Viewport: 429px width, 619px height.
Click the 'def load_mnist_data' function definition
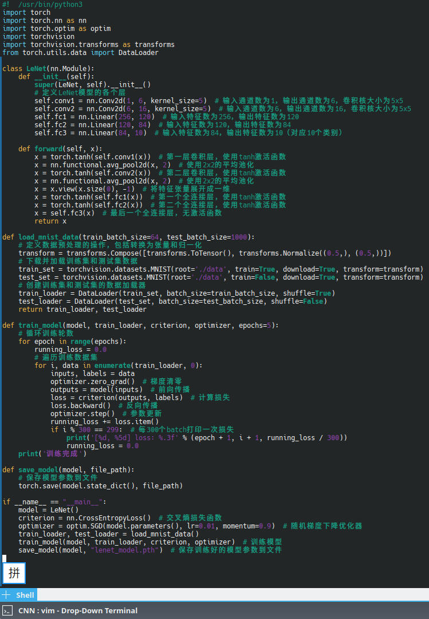[129, 237]
